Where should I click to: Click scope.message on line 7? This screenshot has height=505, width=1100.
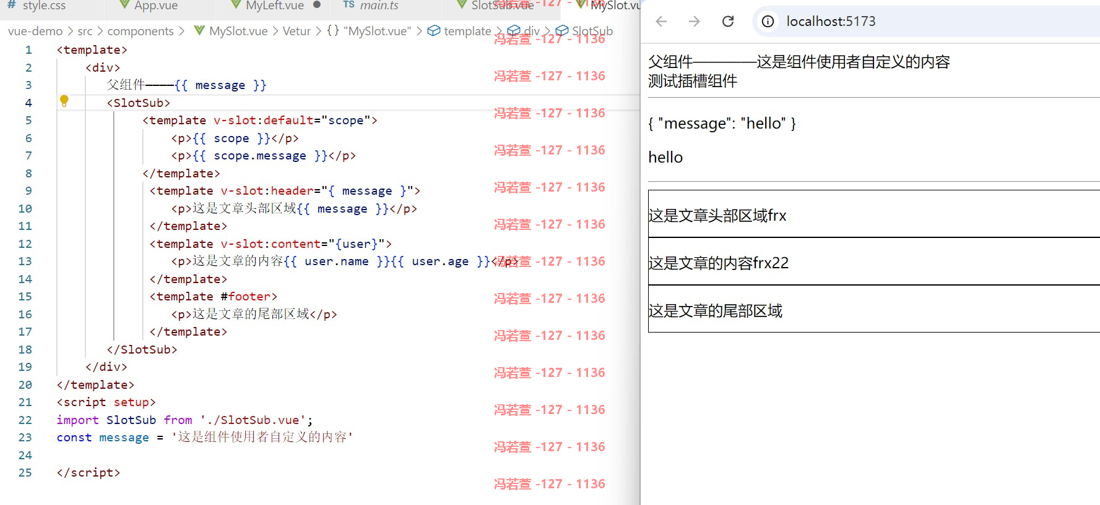point(260,156)
